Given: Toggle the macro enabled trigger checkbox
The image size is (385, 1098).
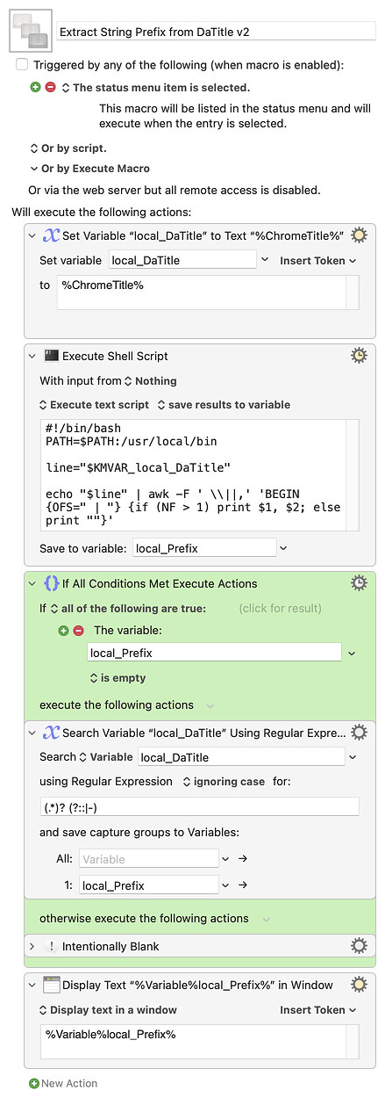Looking at the screenshot, I should pos(22,65).
